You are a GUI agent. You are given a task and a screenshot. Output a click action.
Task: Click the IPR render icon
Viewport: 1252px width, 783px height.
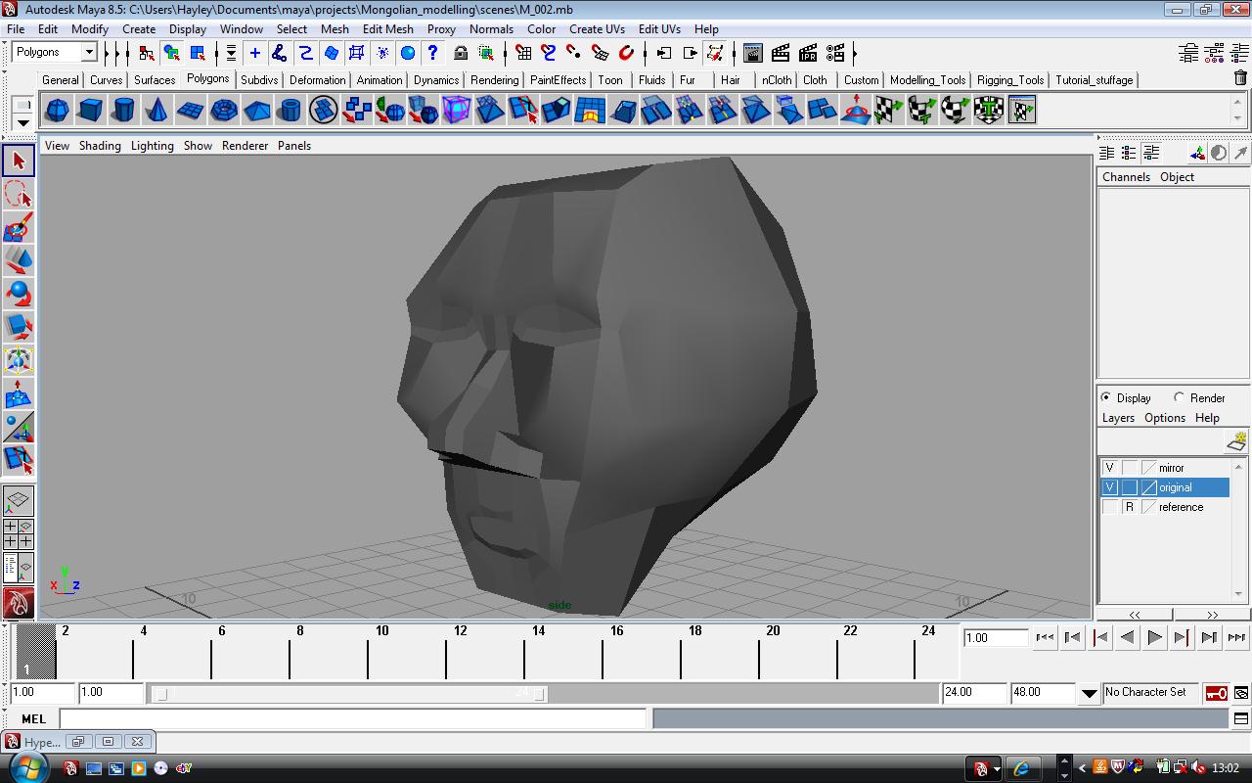click(807, 53)
